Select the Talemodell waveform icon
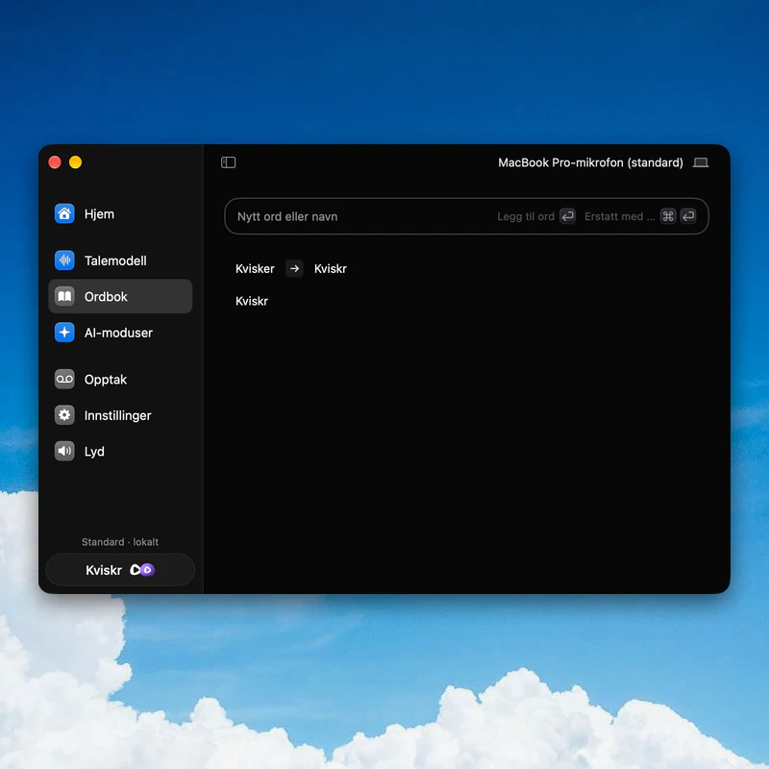The height and width of the screenshot is (769, 769). pos(64,260)
